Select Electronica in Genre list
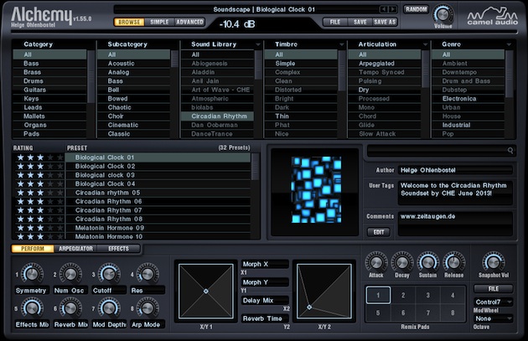 point(468,99)
